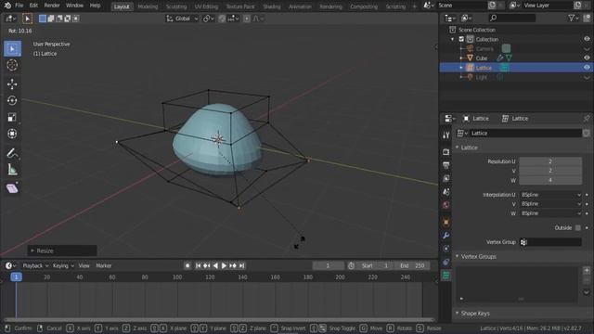Uncheck the Collection checkbox
The height and width of the screenshot is (334, 594).
point(461,39)
